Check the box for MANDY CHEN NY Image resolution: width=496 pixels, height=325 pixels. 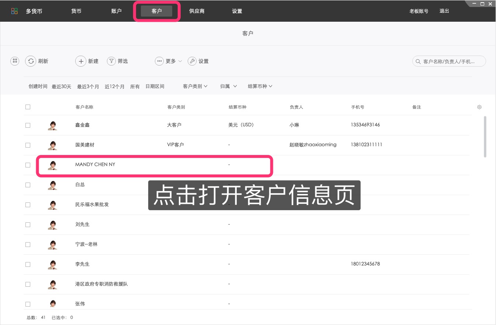point(28,165)
